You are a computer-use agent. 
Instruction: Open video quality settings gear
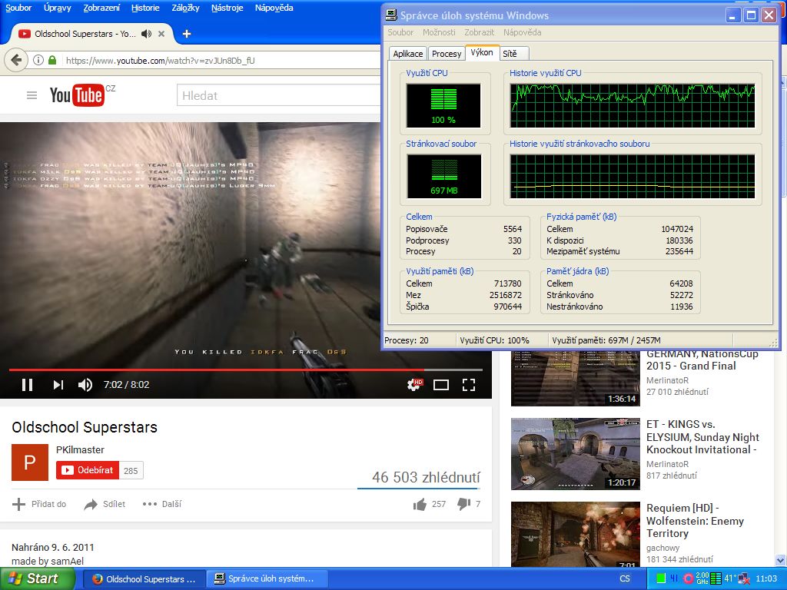(414, 385)
